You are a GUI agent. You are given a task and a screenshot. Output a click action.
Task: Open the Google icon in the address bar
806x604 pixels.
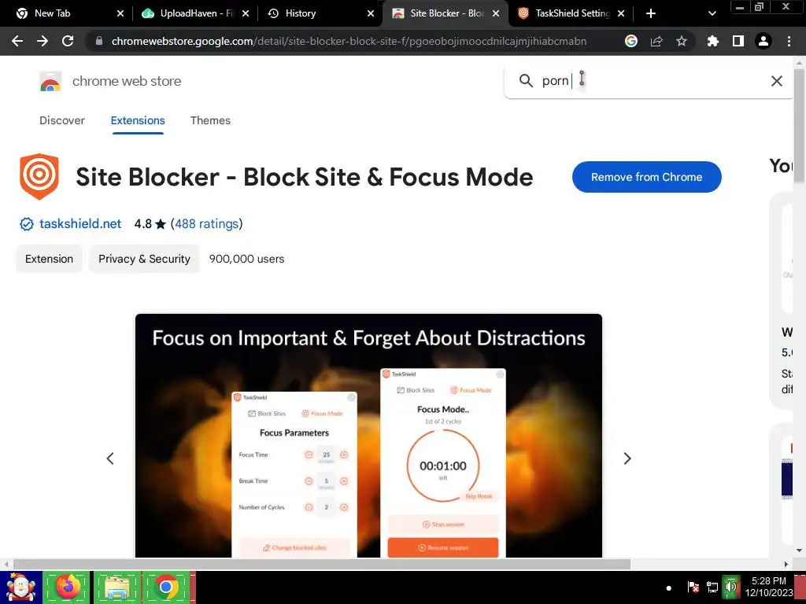click(x=631, y=41)
